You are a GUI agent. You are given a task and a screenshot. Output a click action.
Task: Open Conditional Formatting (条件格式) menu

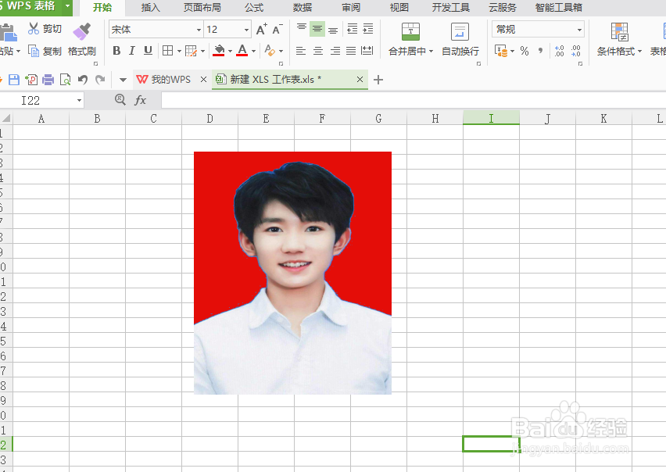pos(619,40)
